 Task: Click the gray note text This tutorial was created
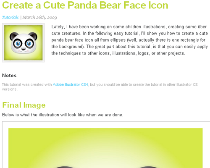pyautogui.click(x=100, y=87)
